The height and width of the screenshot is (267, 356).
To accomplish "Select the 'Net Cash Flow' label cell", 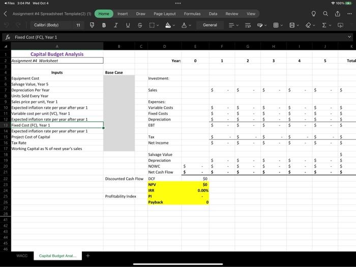I will coord(164,172).
